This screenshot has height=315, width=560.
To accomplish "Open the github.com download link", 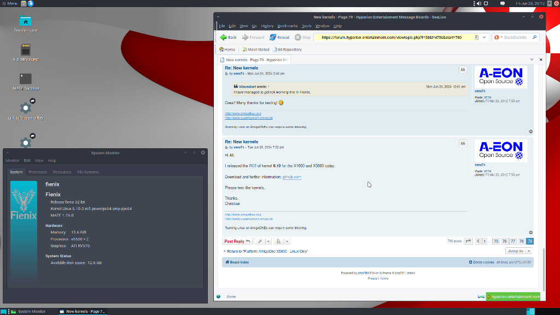I will (x=292, y=177).
